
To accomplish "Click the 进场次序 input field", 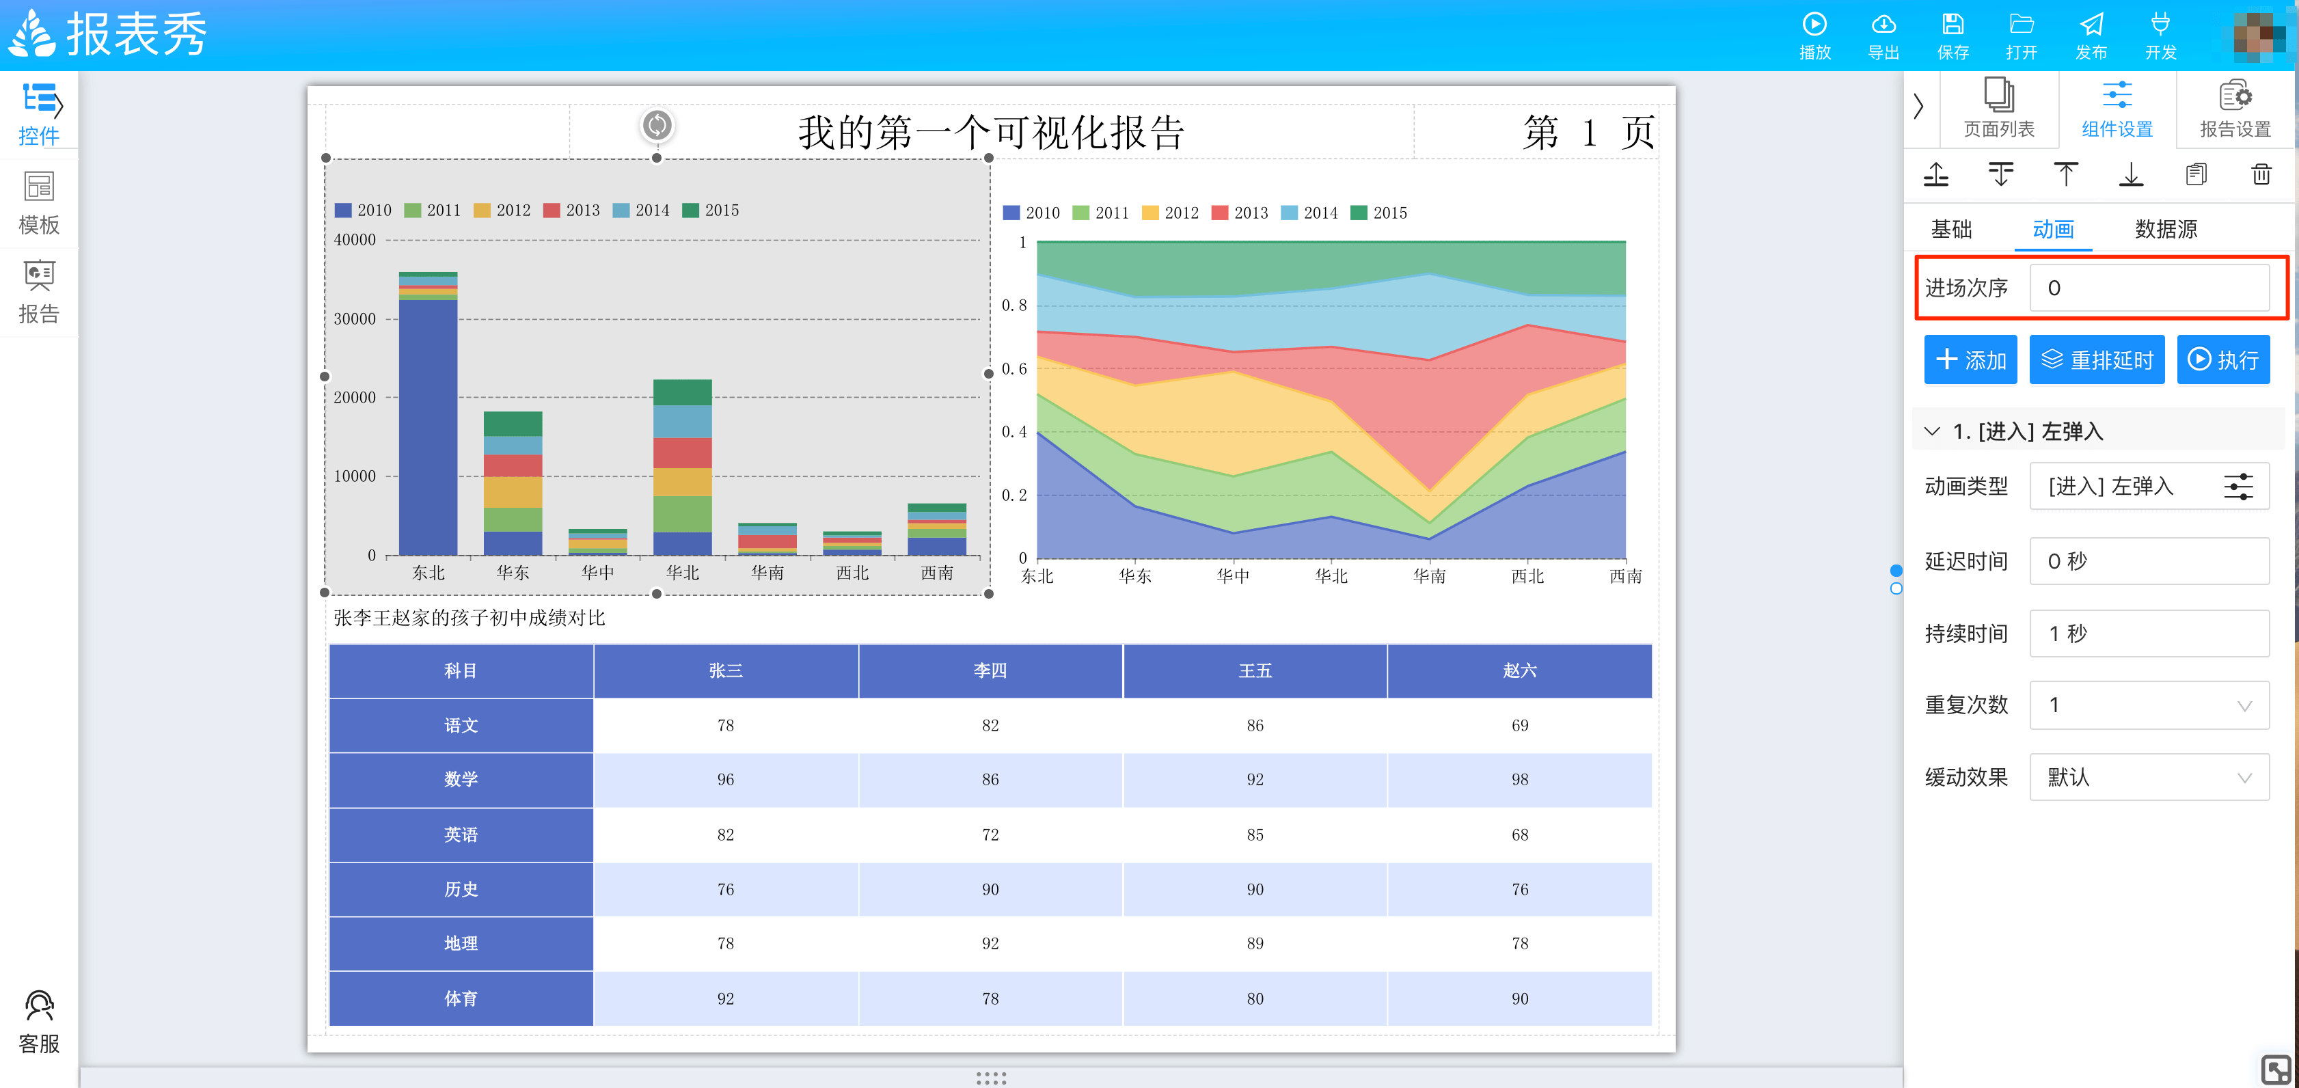I will click(2148, 288).
